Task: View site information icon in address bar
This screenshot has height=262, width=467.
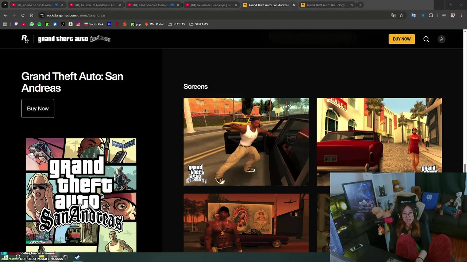Action: tap(42, 15)
